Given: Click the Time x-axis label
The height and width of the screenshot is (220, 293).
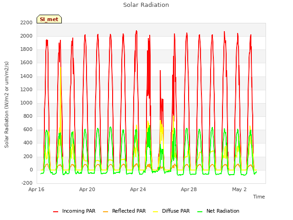Looking at the screenshot, I should 259,197.
